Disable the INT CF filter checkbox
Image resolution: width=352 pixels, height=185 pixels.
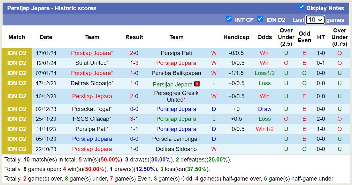pyautogui.click(x=229, y=19)
